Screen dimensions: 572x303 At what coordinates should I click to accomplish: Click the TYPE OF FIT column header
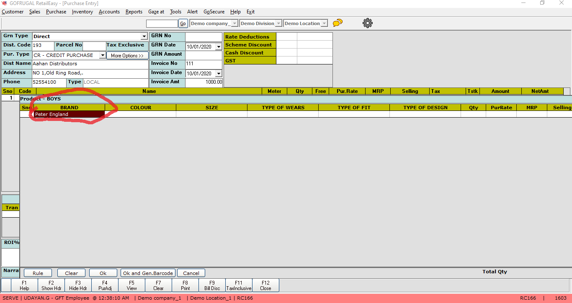354,108
